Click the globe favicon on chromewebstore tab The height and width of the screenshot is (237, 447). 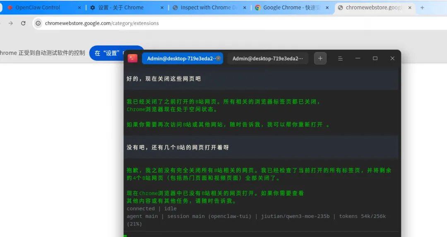pos(340,8)
